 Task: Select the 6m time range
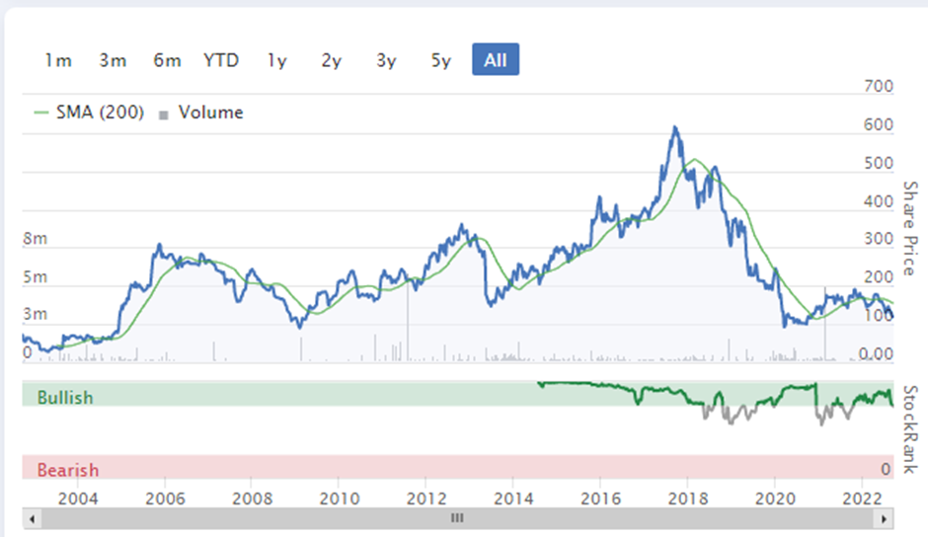tap(167, 60)
